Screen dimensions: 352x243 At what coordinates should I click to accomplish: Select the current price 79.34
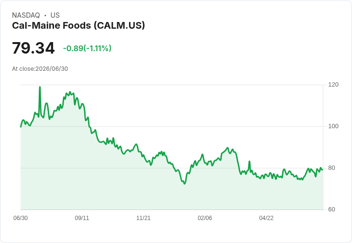point(33,48)
